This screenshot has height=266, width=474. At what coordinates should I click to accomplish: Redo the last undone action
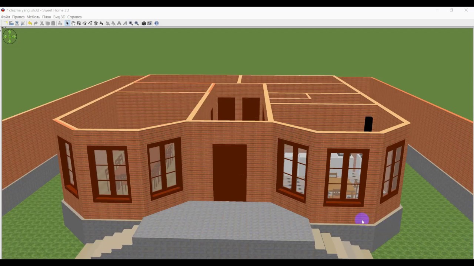pyautogui.click(x=36, y=23)
